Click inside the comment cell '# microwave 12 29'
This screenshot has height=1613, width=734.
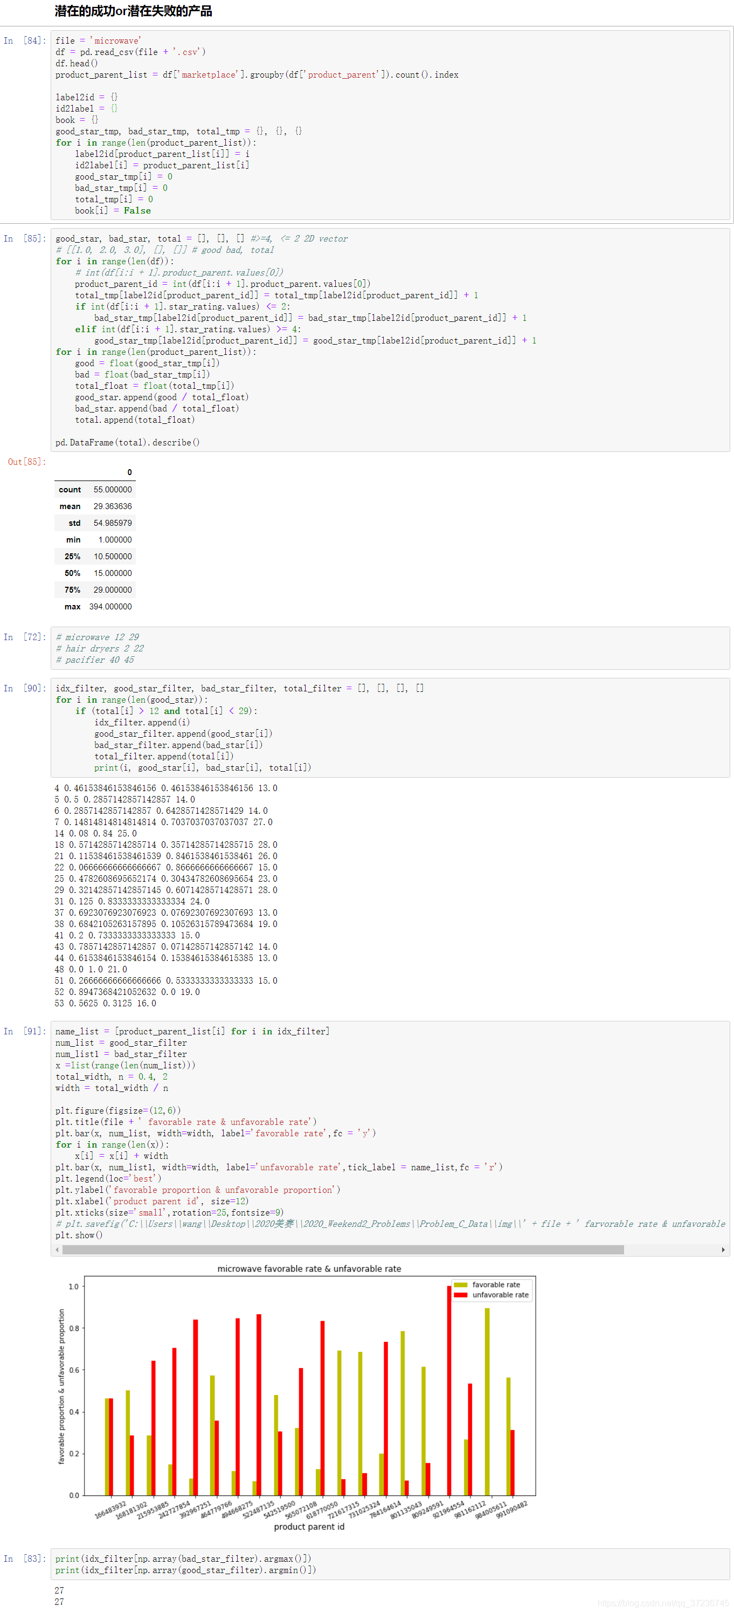click(x=390, y=648)
